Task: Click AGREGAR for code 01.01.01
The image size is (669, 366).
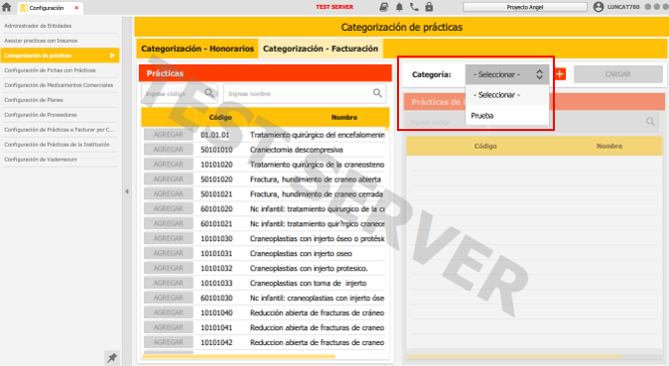Action: point(168,135)
